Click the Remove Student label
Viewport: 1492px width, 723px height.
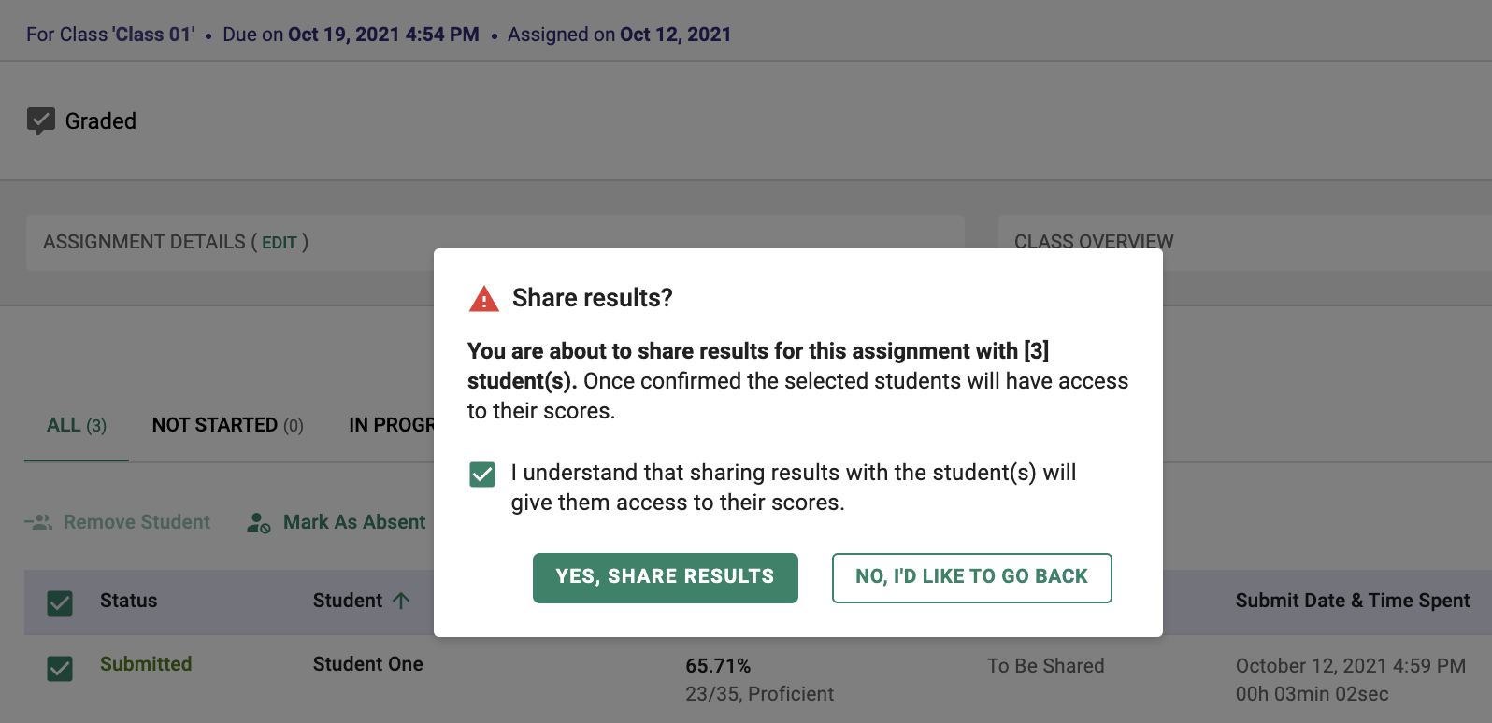click(136, 522)
